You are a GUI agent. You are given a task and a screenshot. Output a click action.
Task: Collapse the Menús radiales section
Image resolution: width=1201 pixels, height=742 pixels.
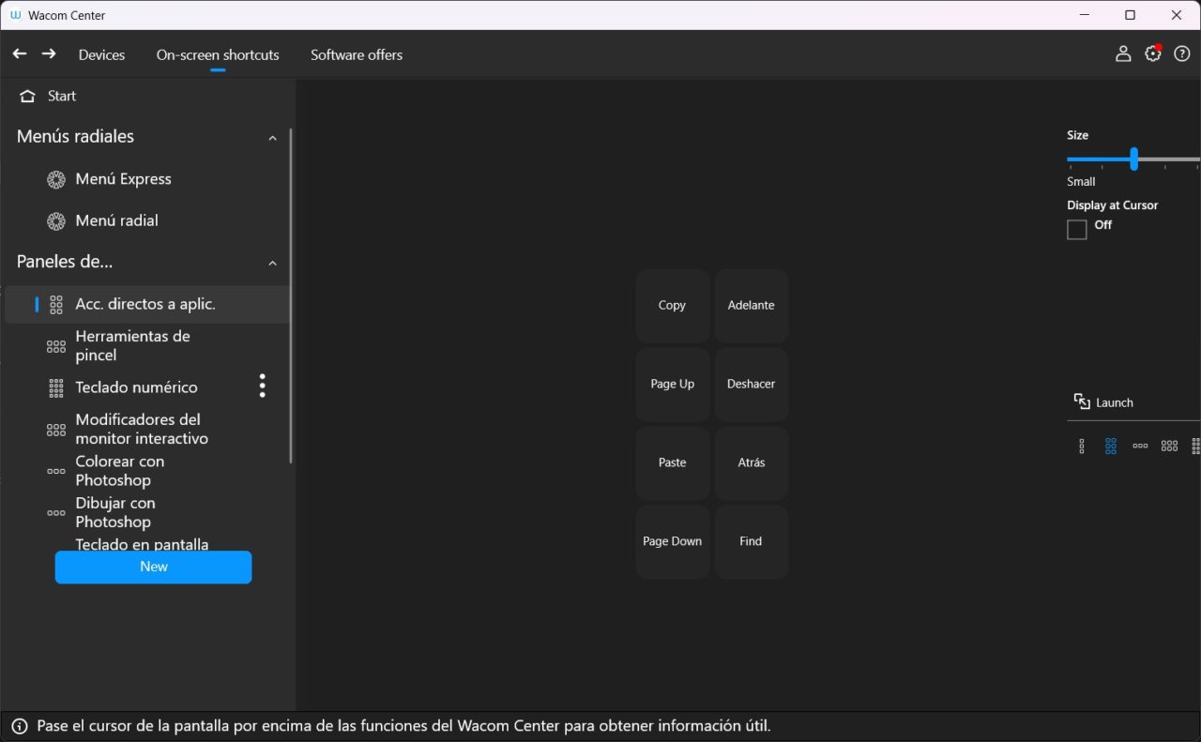coord(272,138)
